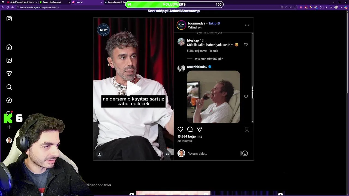This screenshot has width=349, height=196.
Task: Open Direct messages paper-plane icon in sidebar
Action: pos(9,74)
